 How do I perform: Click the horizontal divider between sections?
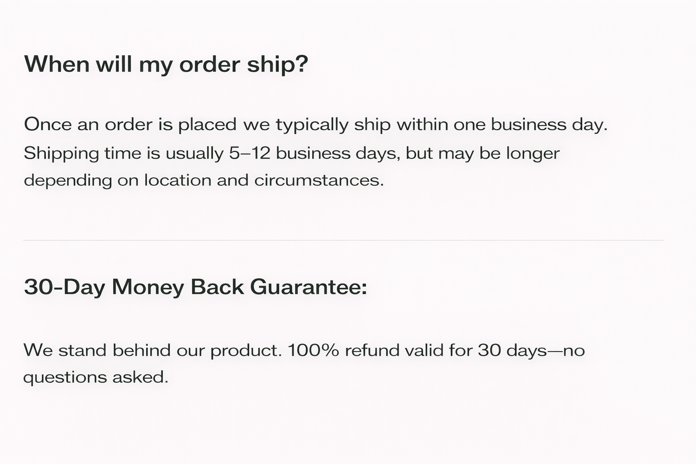click(x=343, y=240)
